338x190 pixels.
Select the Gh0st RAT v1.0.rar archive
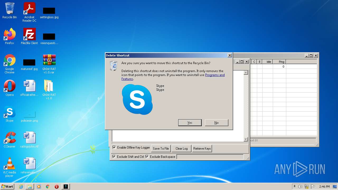point(49,64)
